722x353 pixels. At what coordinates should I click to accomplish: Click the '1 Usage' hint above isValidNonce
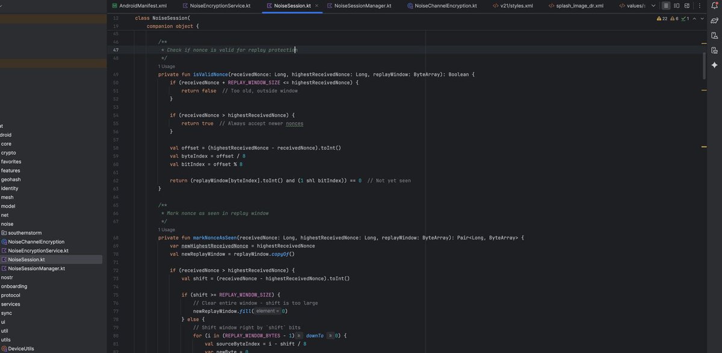click(167, 66)
